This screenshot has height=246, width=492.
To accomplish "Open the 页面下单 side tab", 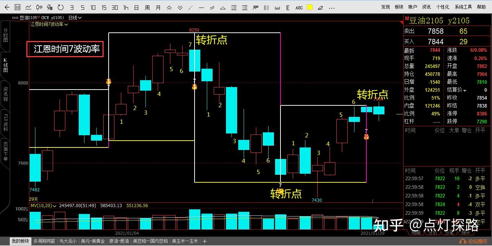I will pos(5,151).
